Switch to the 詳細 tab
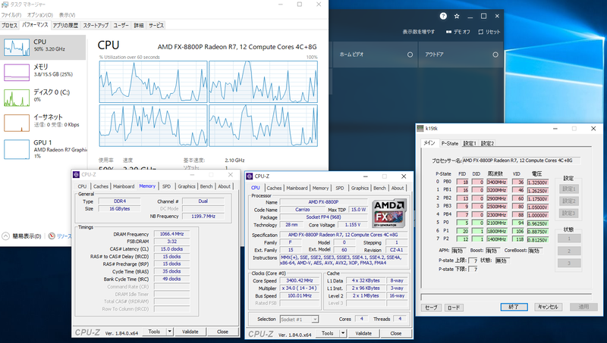Viewport: 607px width, 343px height. [x=139, y=26]
